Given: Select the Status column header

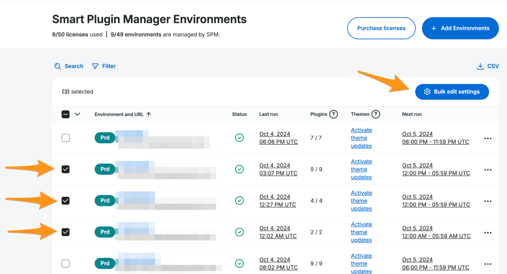Looking at the screenshot, I should click(239, 114).
